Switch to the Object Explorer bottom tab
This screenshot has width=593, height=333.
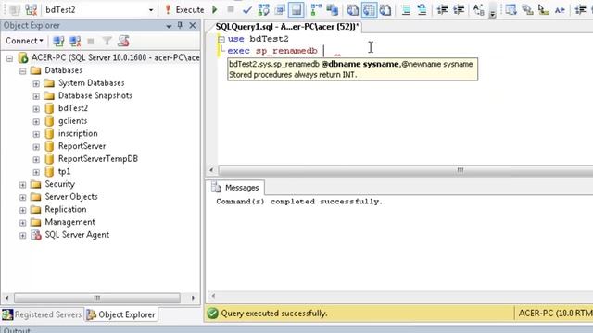coord(121,314)
